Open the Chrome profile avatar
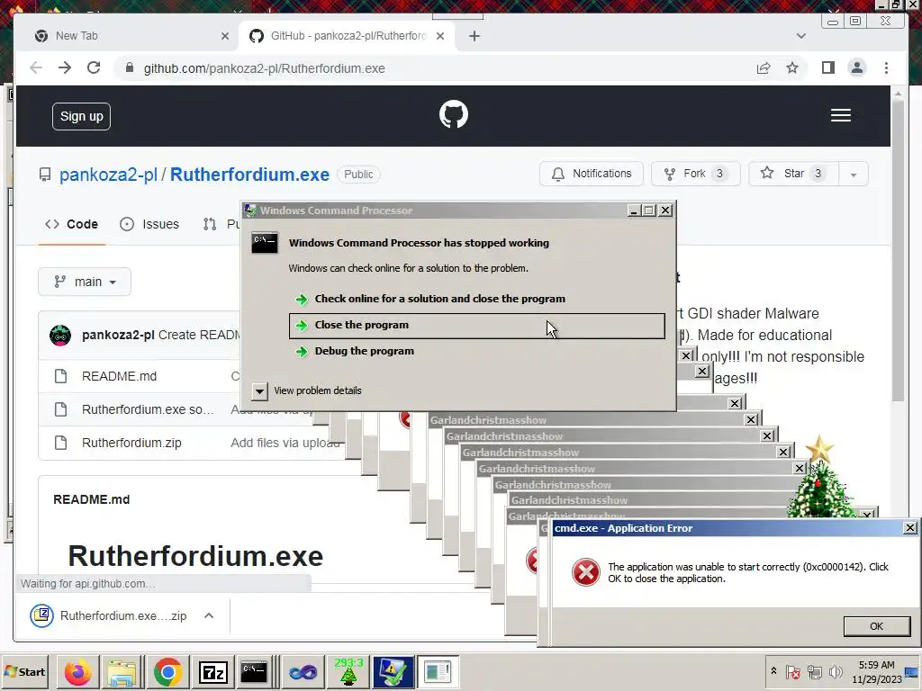 (x=857, y=68)
